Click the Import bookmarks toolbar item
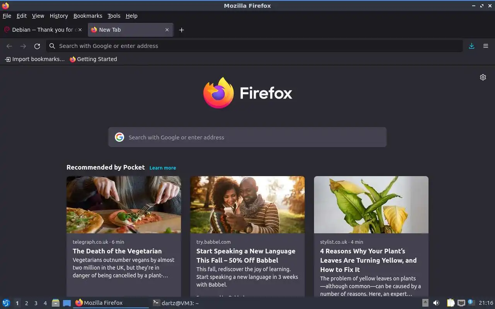This screenshot has height=309, width=495. point(35,59)
